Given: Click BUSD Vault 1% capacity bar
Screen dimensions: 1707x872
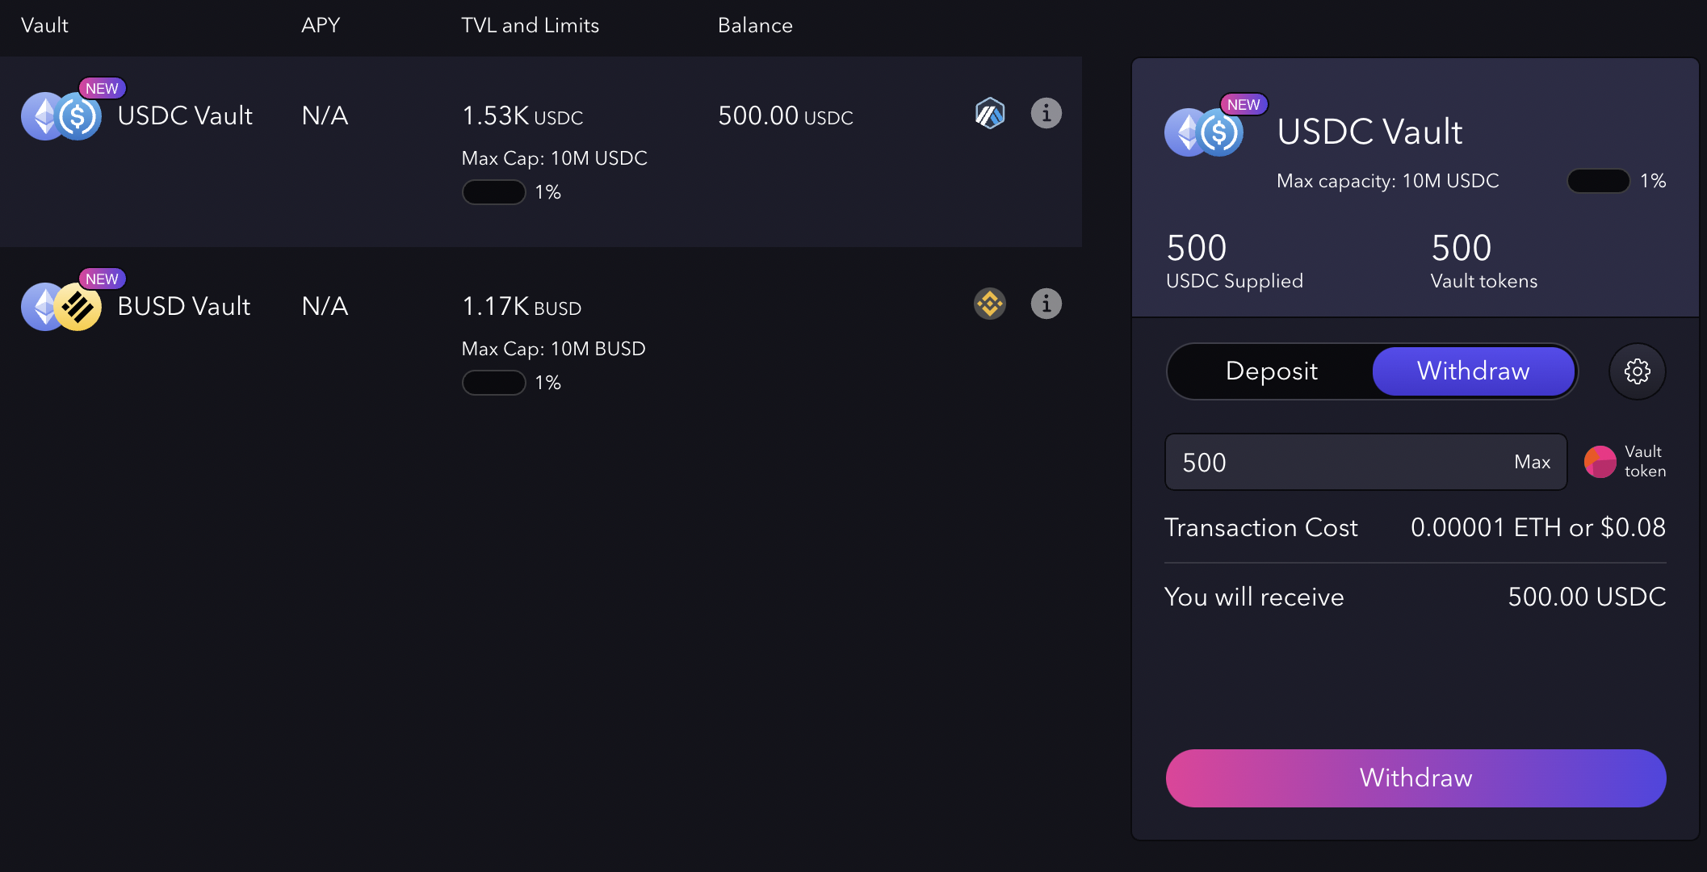Looking at the screenshot, I should pyautogui.click(x=493, y=383).
